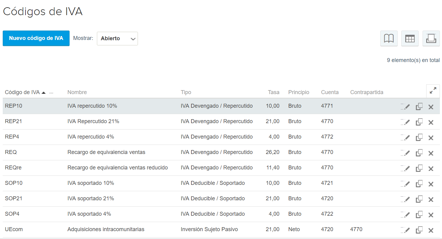This screenshot has height=239, width=442.
Task: Edit the REP21 VAT code row
Action: click(x=405, y=122)
